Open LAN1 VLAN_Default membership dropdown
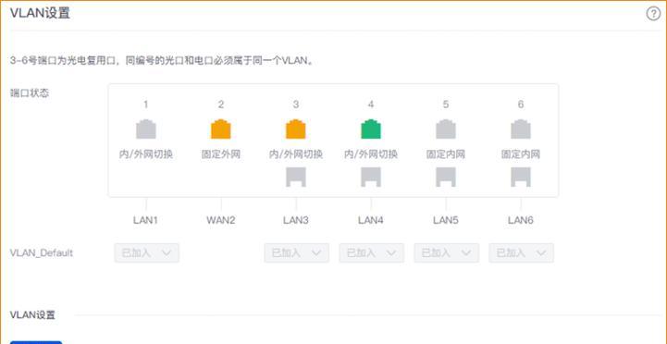 [146, 253]
